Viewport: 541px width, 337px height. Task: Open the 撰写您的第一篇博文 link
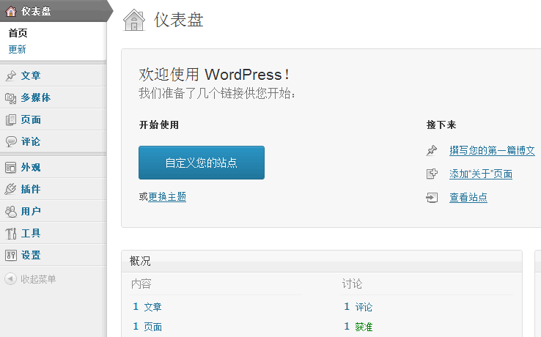[x=492, y=150]
